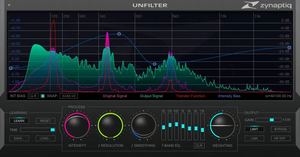Screen dimensions: 300x157
Task: Click the output GAIN slider handle
Action: point(272,120)
